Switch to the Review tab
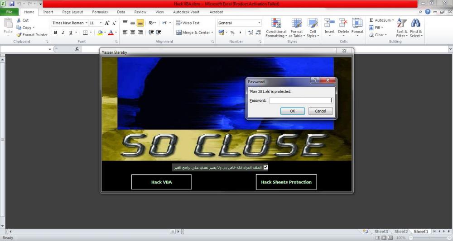453x241 pixels. 140,12
